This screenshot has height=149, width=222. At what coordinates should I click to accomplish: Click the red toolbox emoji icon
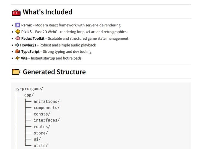click(16, 13)
